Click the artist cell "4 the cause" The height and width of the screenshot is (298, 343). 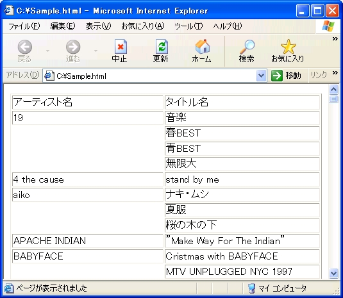click(87, 179)
